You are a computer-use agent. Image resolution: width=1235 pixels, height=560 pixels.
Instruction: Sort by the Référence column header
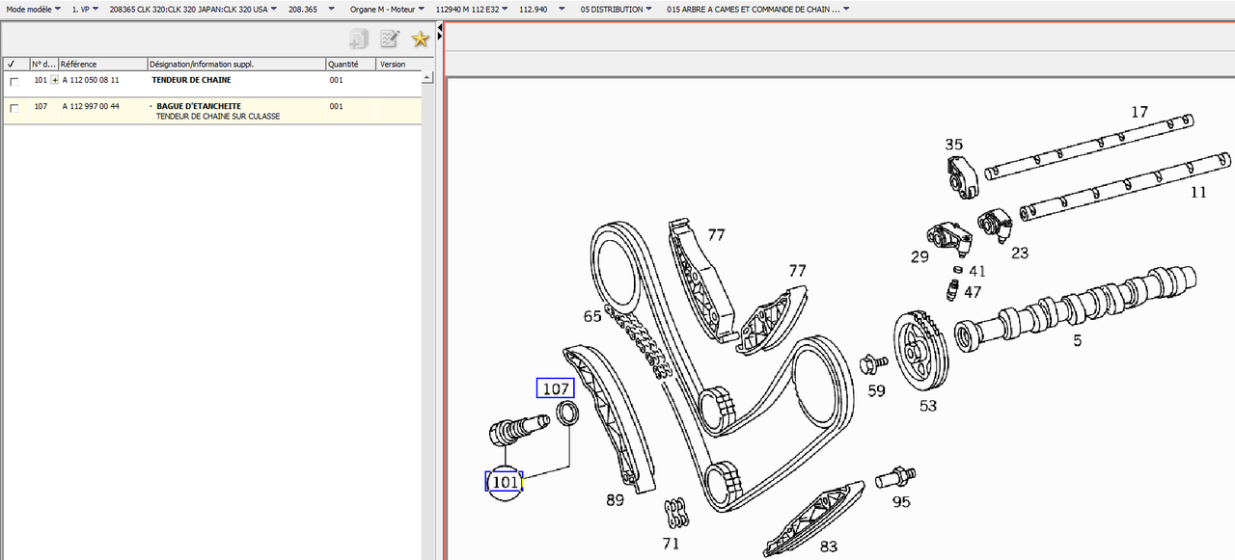click(x=102, y=64)
